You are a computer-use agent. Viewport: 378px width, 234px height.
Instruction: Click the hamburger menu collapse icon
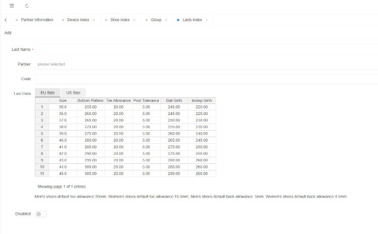click(x=12, y=6)
